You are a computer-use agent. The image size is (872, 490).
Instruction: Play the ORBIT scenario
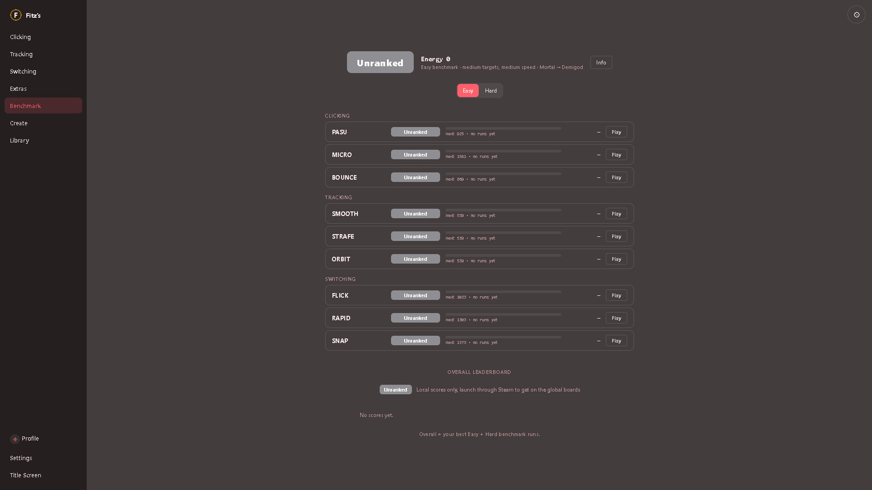pyautogui.click(x=616, y=259)
